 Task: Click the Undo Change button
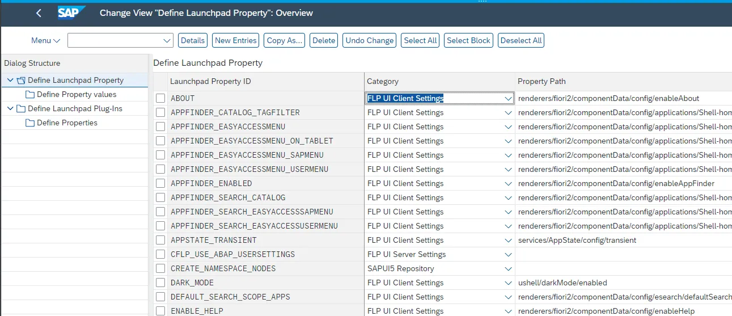[x=369, y=40]
